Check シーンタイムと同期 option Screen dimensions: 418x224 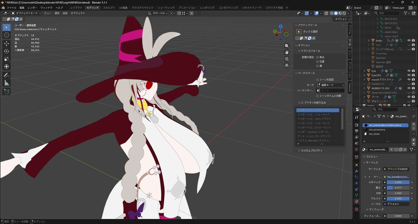pos(317,96)
